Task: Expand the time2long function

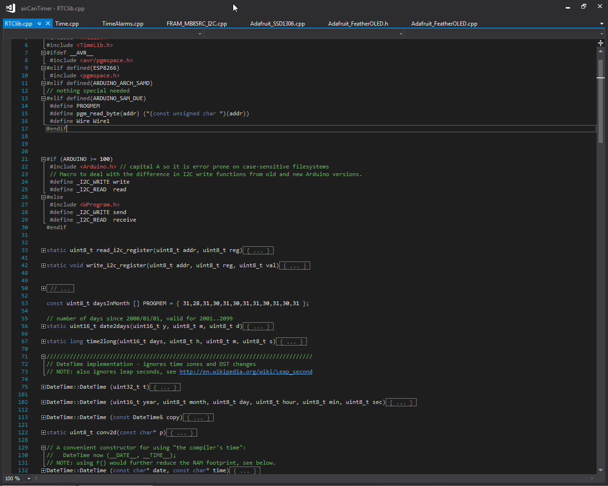Action: [43, 341]
